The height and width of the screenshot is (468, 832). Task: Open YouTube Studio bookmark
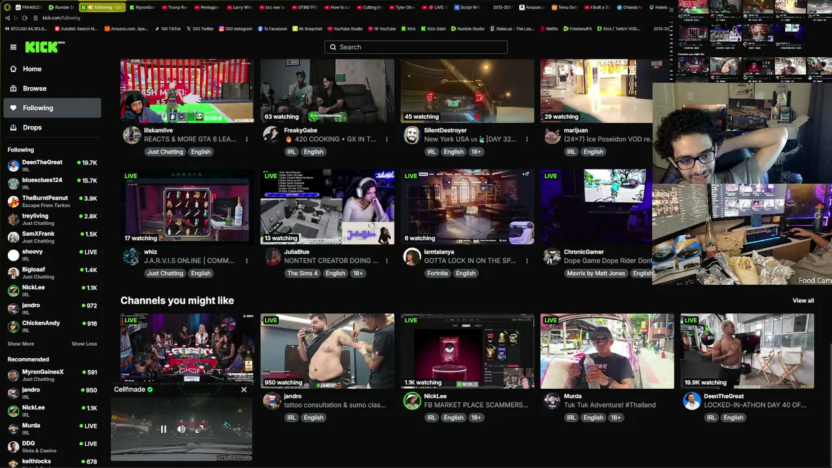344,29
